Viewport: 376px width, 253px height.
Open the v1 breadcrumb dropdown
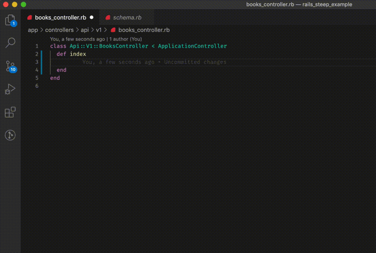pos(99,30)
